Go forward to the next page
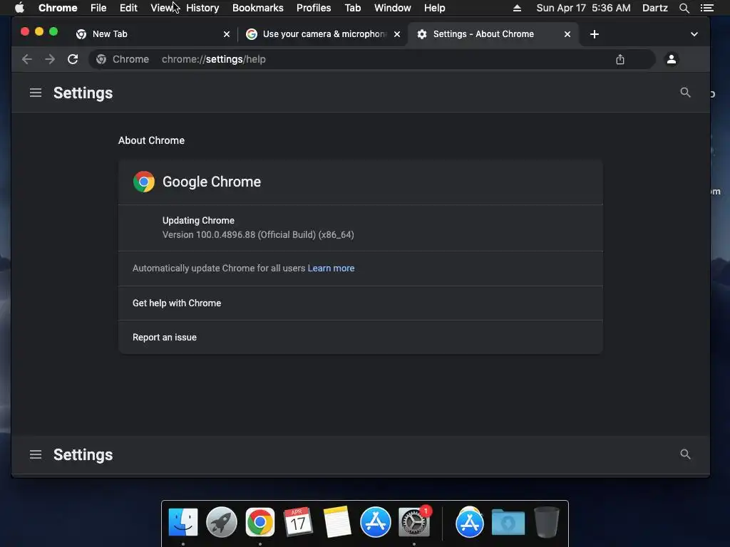The width and height of the screenshot is (730, 547). 50,59
